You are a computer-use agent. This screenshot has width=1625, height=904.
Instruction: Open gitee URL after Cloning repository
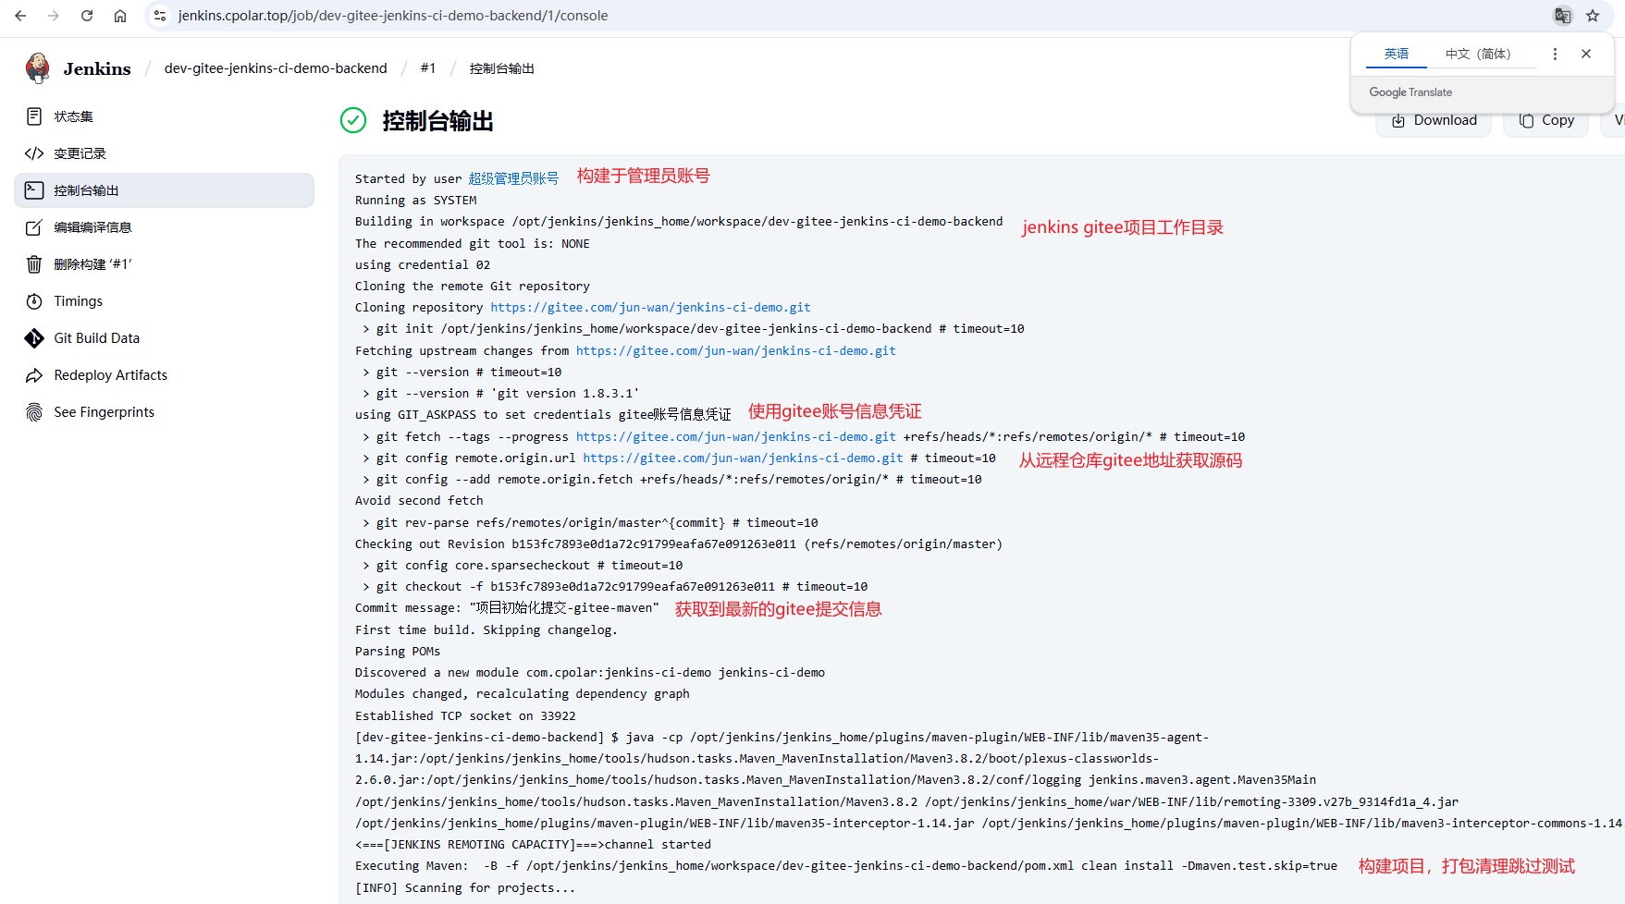[650, 308]
